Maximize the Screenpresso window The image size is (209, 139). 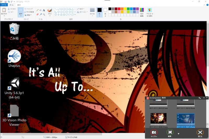point(204,98)
